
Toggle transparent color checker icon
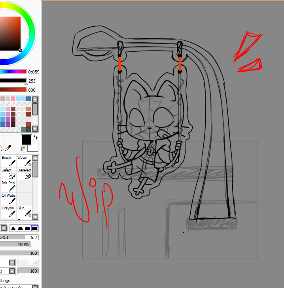click(x=23, y=149)
